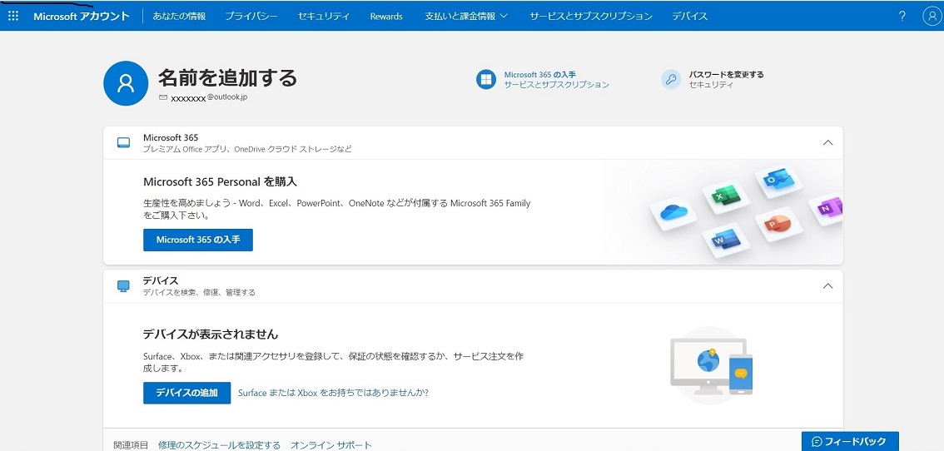944x451 pixels.
Task: Click the Word app icon
Action: click(x=725, y=240)
